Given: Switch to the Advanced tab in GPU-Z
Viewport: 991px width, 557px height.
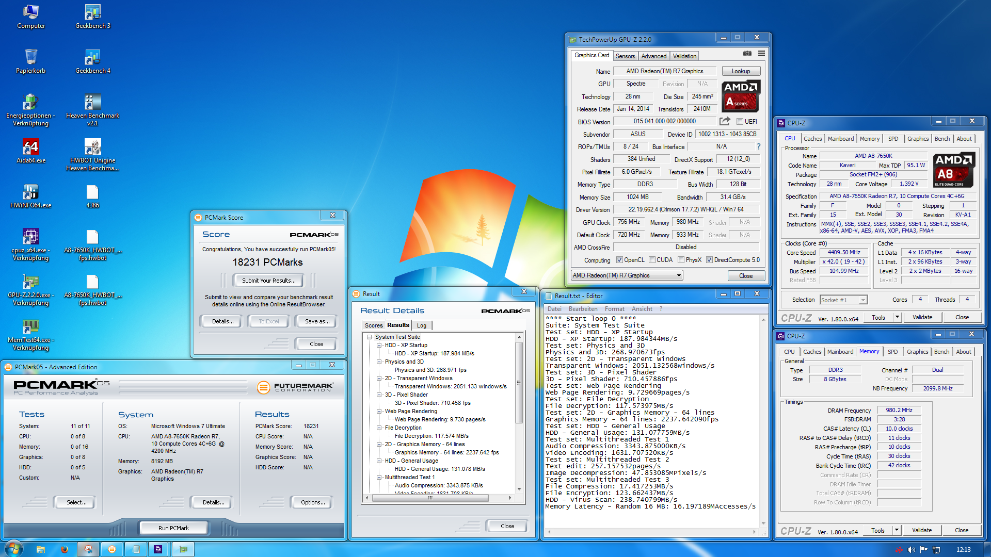Looking at the screenshot, I should coord(654,56).
